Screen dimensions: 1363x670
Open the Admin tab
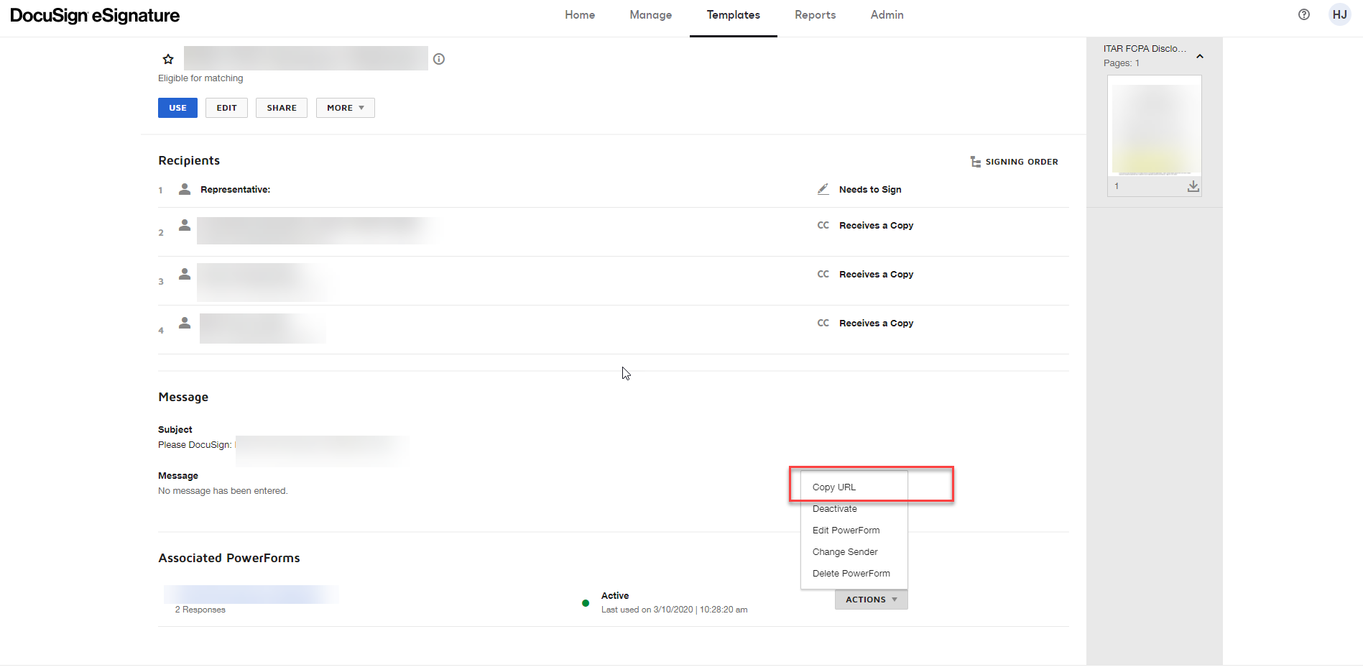[887, 15]
